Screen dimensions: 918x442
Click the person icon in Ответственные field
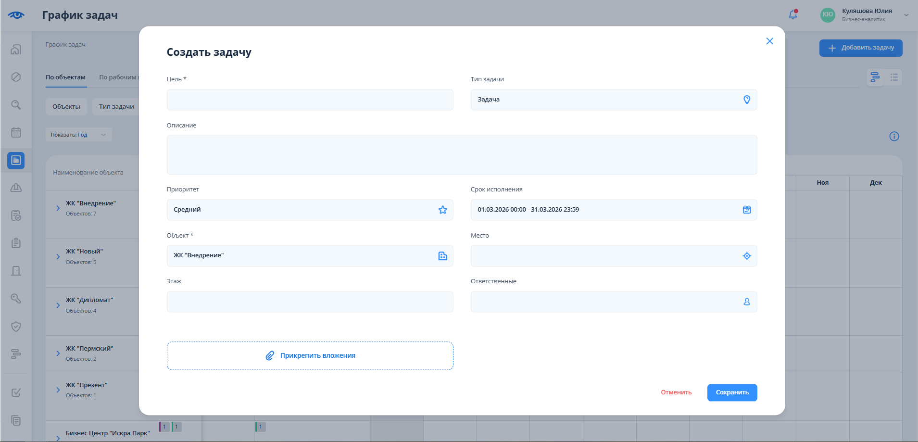click(746, 302)
